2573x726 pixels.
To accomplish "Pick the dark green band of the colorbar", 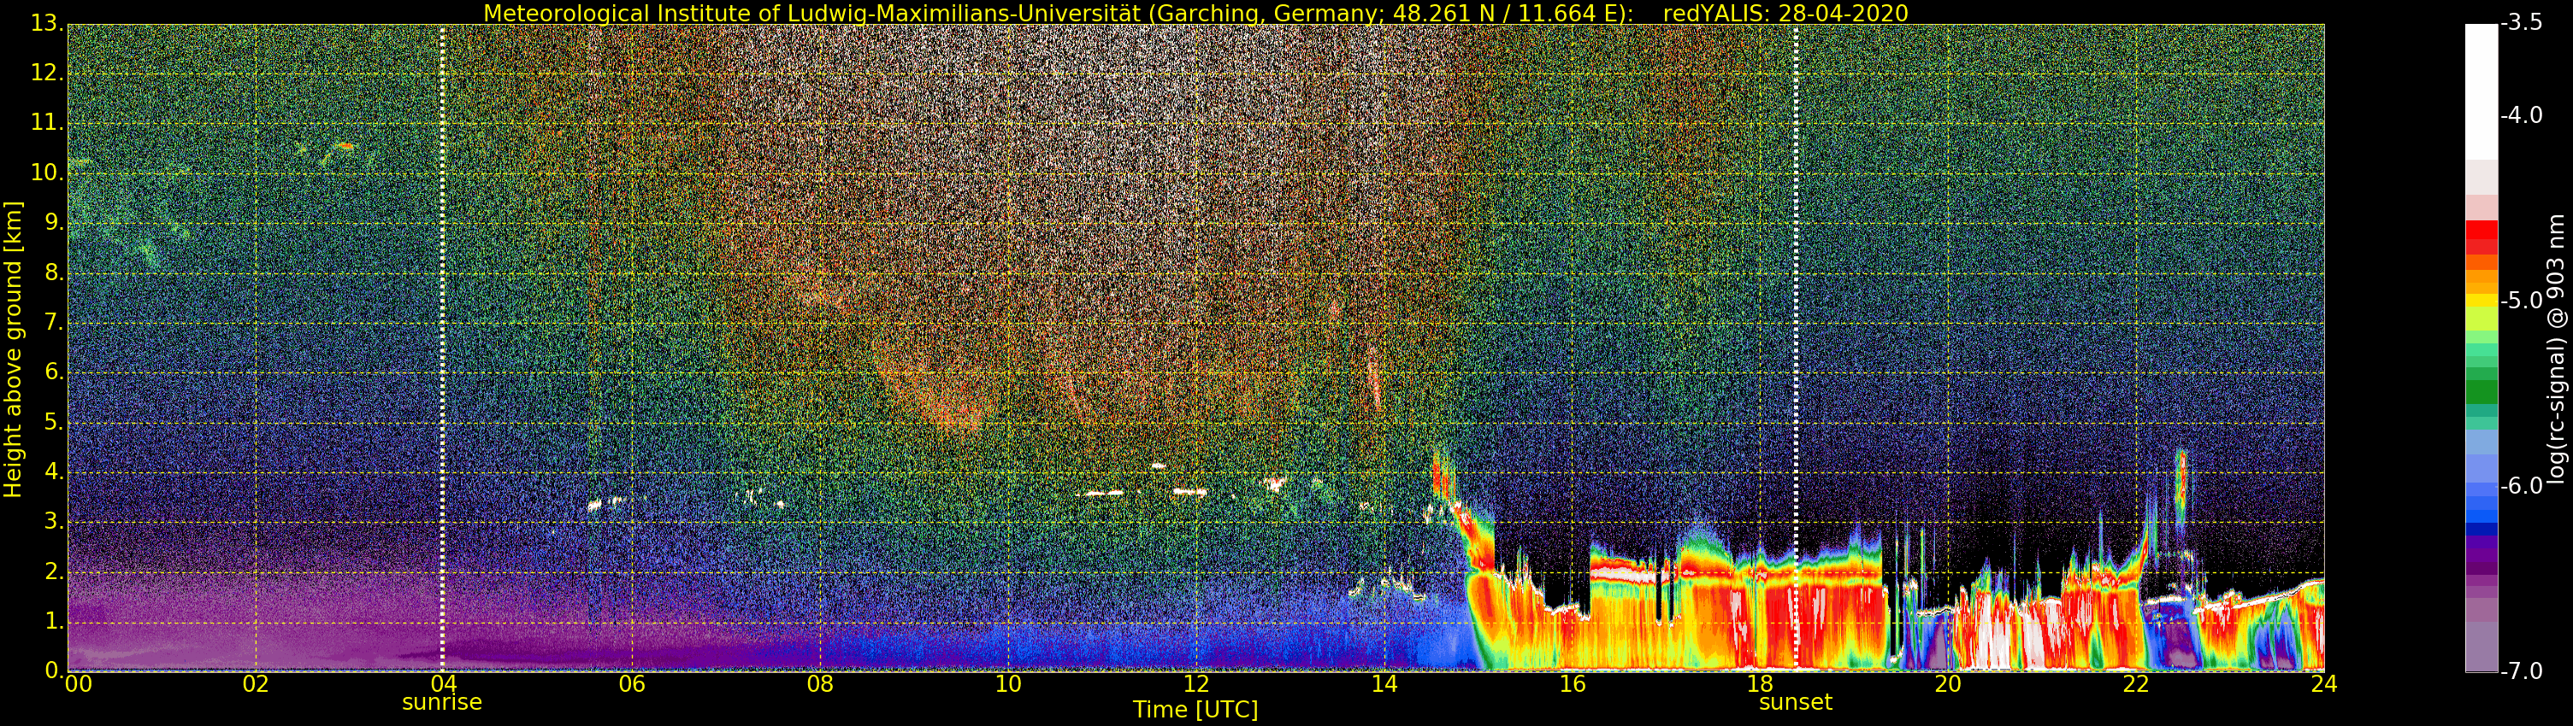I will click(2482, 392).
